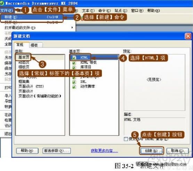
Task: Select XML in basic pages
Action: (83, 81)
